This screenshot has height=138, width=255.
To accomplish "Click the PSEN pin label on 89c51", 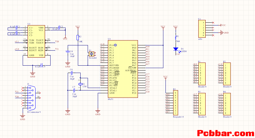I will 134,73.
